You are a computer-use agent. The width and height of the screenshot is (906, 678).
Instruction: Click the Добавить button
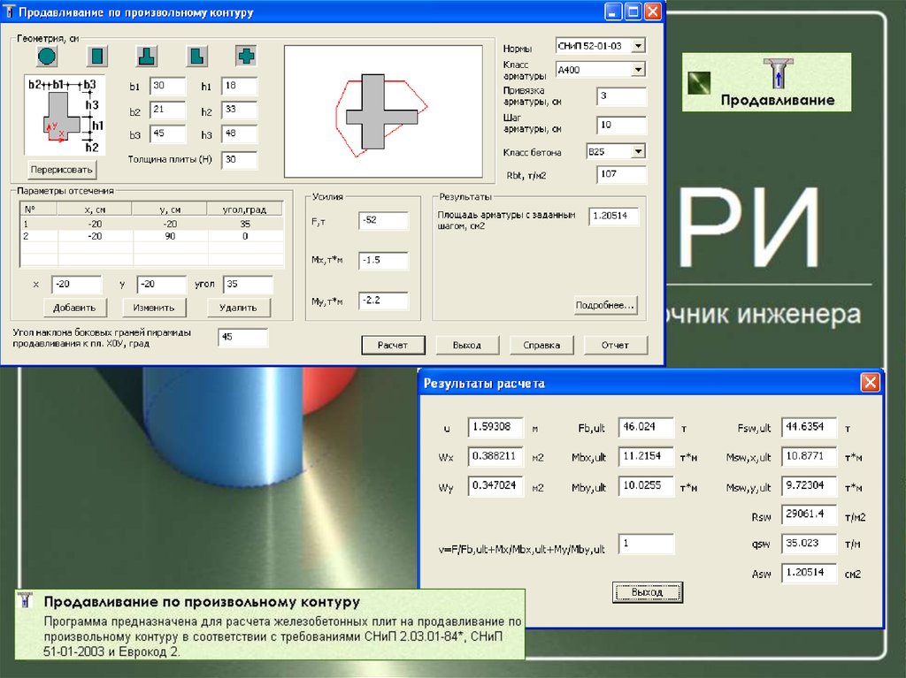click(x=74, y=308)
